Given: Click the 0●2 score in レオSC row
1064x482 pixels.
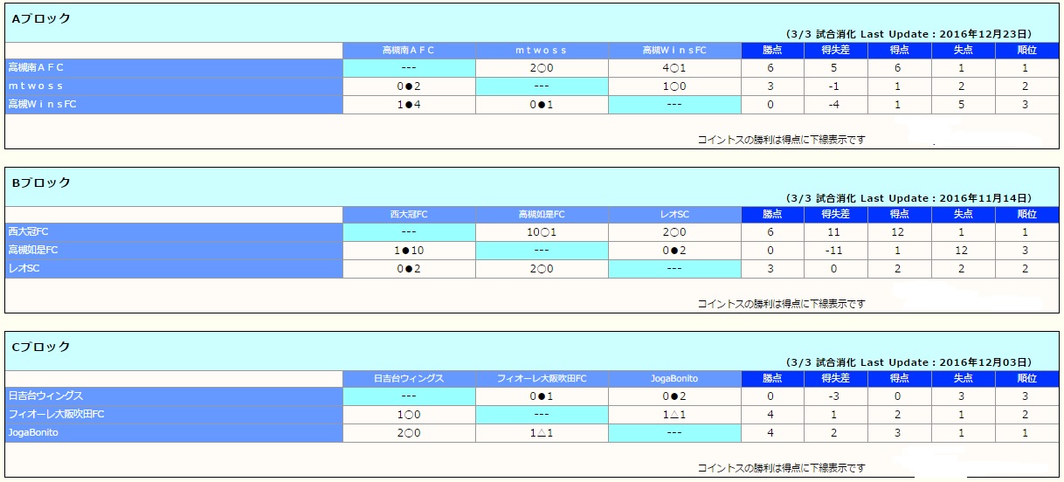Looking at the screenshot, I should point(409,269).
